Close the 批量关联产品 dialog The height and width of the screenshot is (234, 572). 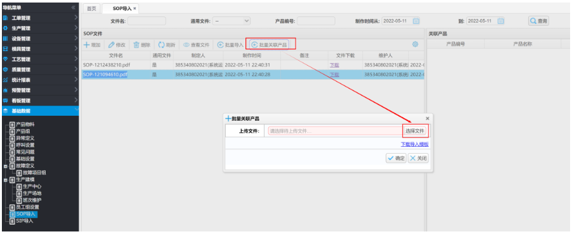point(428,118)
